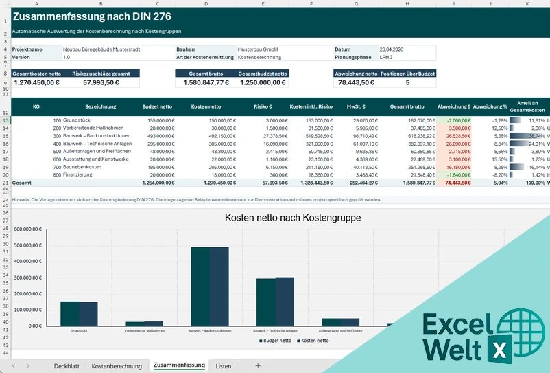Viewport: 550px width, 373px height.
Task: Select the Listen sheet tab
Action: click(224, 366)
